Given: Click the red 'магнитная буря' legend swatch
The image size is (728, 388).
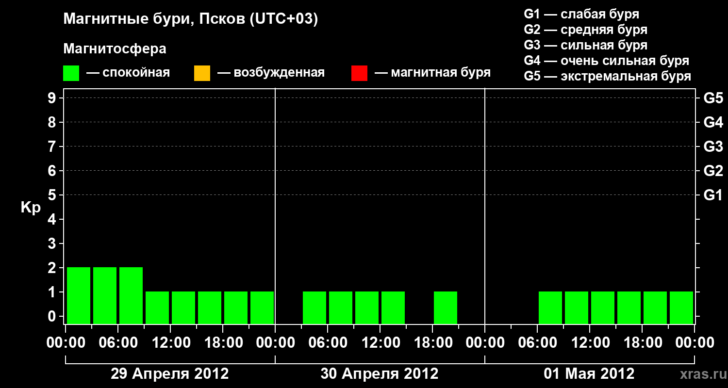Looking at the screenshot, I should pos(359,73).
